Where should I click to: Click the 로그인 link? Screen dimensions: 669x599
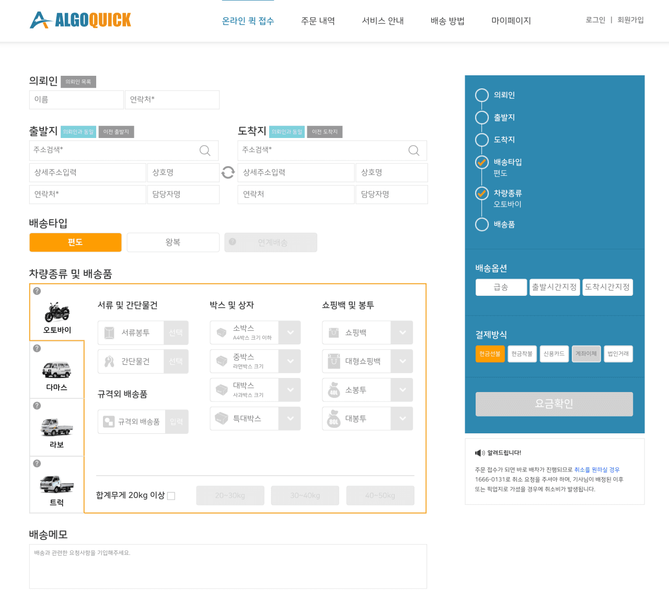click(x=595, y=20)
